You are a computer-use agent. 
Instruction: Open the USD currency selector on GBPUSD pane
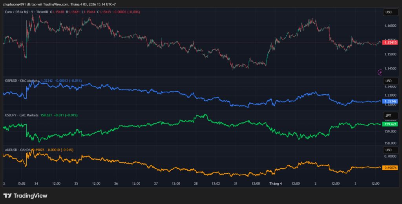[x=388, y=81]
